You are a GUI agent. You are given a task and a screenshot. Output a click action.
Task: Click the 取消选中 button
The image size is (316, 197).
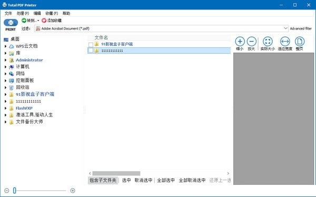point(143,180)
